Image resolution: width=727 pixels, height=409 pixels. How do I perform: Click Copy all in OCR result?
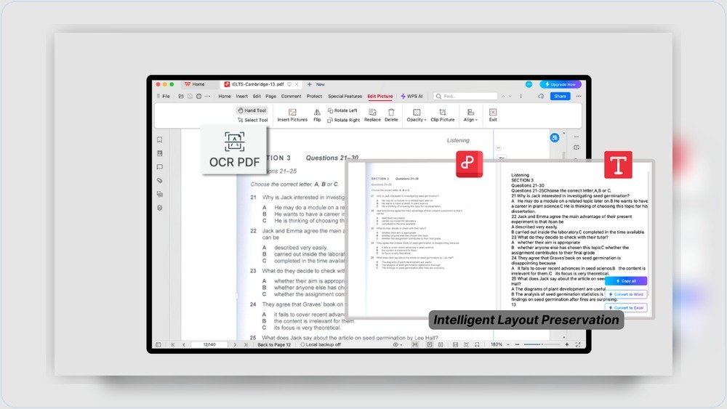(x=626, y=281)
